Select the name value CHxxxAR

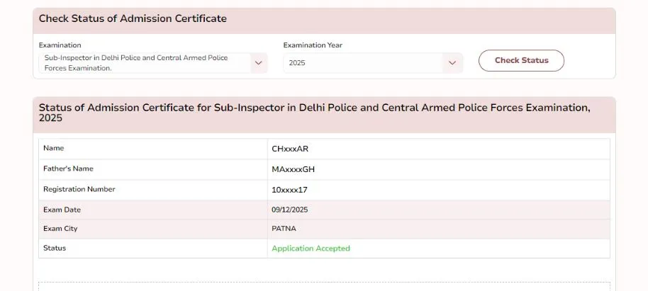coord(290,149)
